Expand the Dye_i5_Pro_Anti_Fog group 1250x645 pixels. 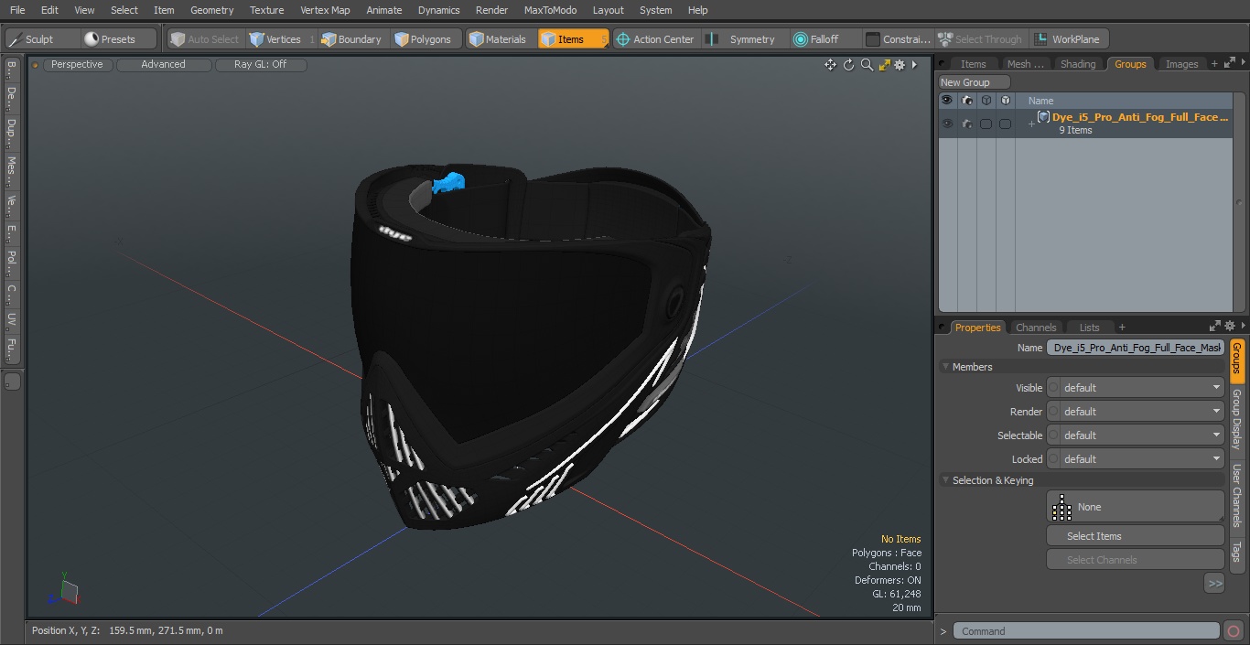click(1030, 124)
